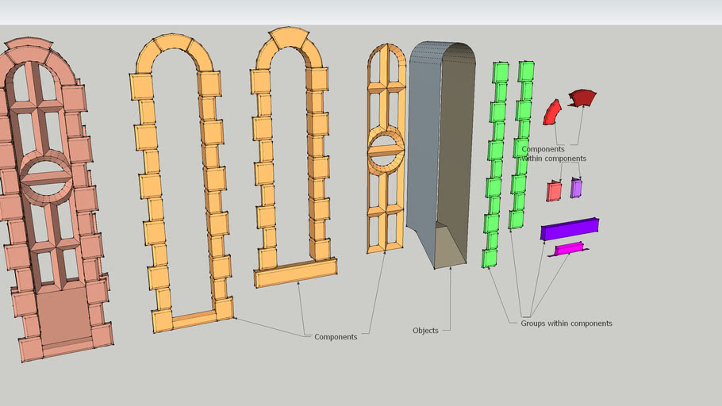The image size is (722, 406).
Task: Select the small magenta bar
Action: [568, 249]
